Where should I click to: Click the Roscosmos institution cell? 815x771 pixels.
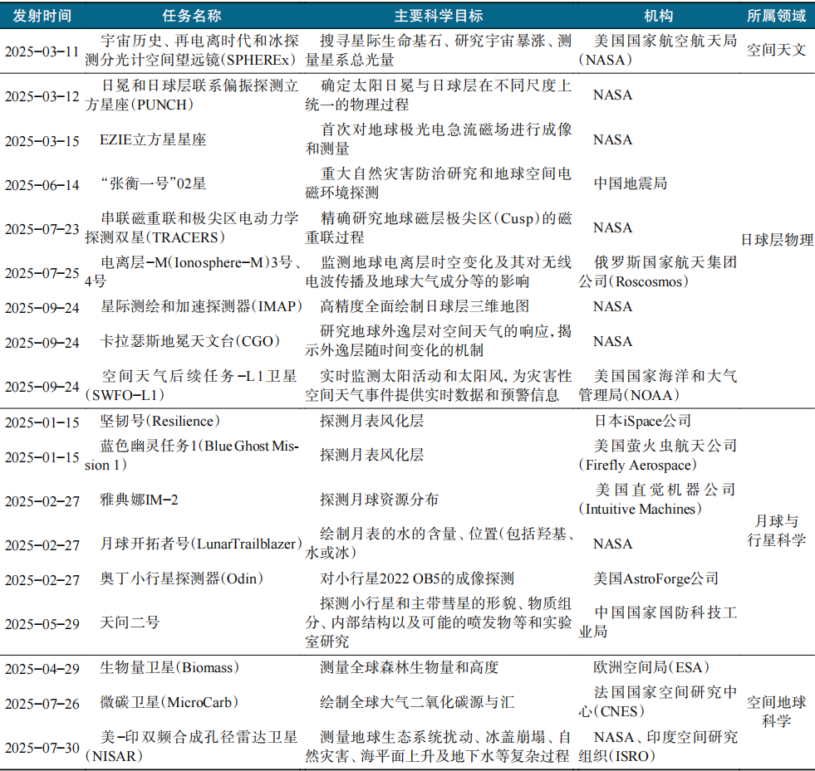[658, 272]
